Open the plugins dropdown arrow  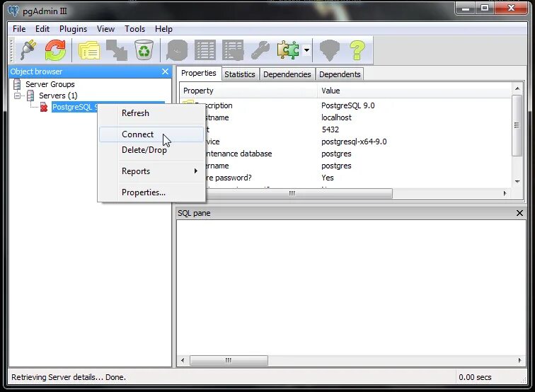point(306,50)
